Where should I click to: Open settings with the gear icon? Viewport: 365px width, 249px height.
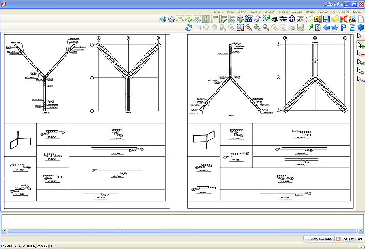(x=171, y=19)
